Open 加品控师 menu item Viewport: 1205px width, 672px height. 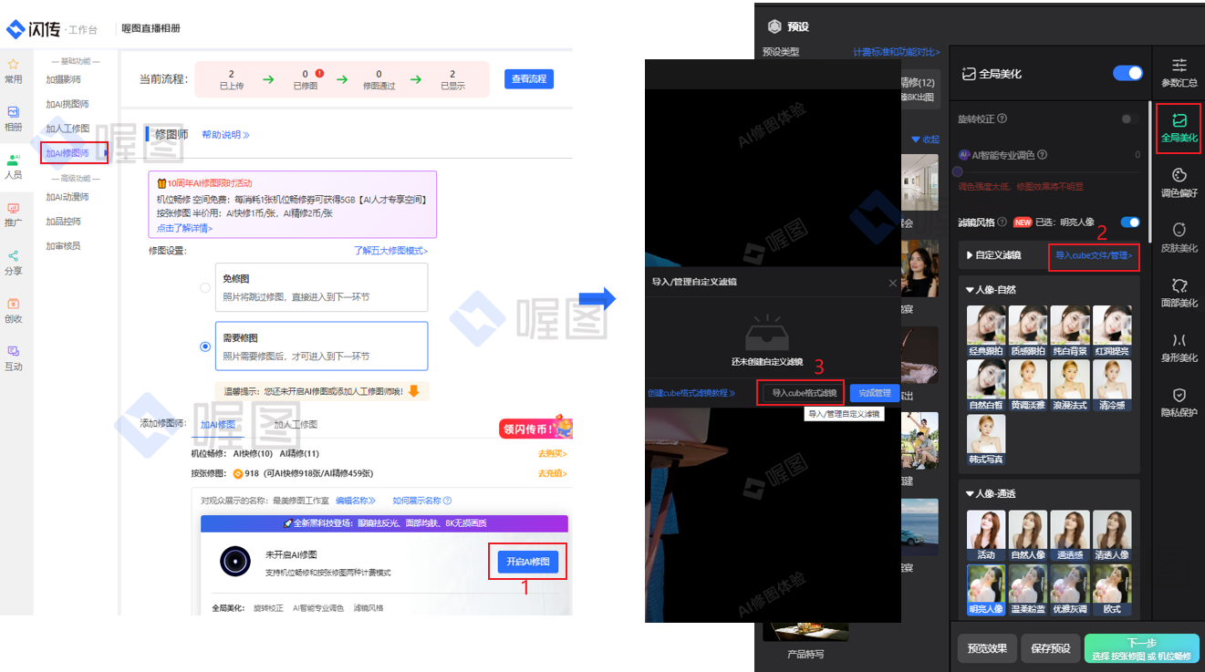coord(63,222)
